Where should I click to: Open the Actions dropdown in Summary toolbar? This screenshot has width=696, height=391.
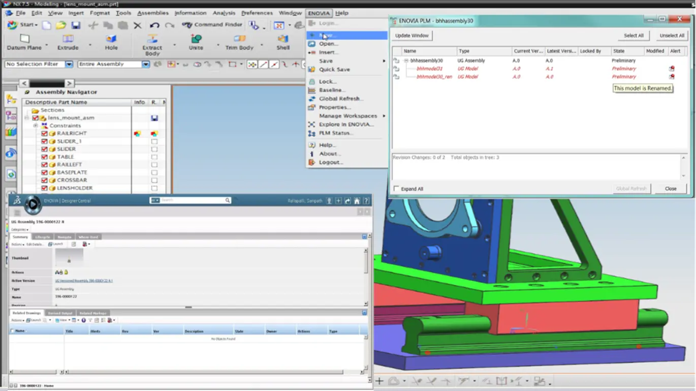[17, 244]
